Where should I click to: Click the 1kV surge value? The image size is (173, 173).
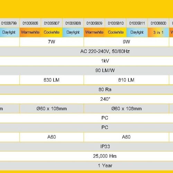click(105, 61)
